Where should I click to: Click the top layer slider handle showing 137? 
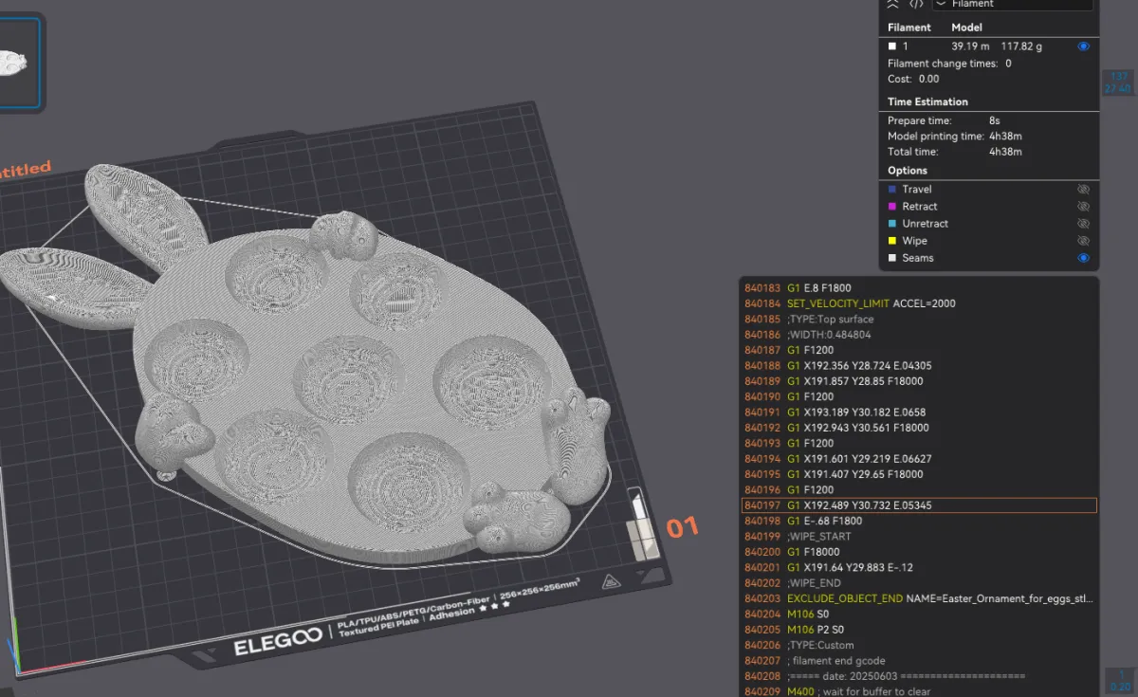pos(1118,82)
